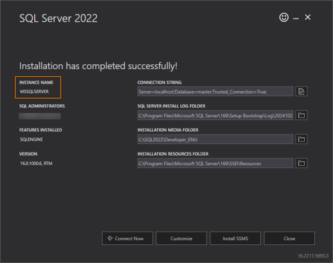The width and height of the screenshot is (333, 263).
Task: Select the MSSQLSERVER instance name text
Action: [34, 91]
